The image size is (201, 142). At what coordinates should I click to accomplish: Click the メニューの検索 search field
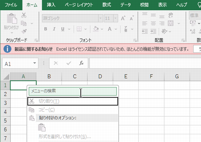(73, 91)
